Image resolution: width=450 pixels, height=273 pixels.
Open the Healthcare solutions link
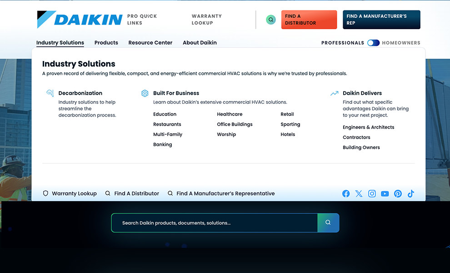pos(230,114)
